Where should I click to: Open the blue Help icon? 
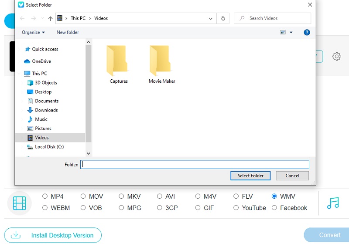tap(307, 32)
